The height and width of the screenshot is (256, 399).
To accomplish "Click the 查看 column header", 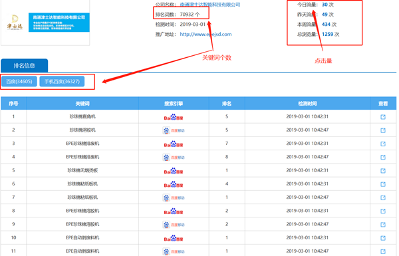I will [383, 104].
